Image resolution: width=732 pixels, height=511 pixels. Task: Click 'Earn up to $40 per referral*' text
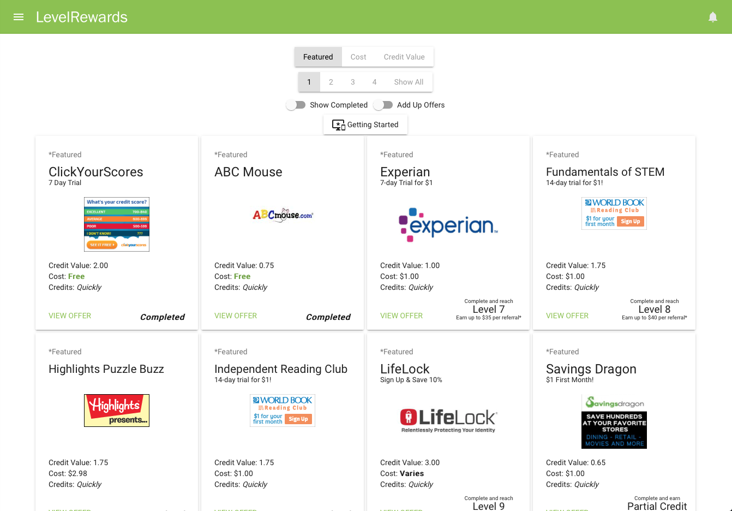click(655, 318)
